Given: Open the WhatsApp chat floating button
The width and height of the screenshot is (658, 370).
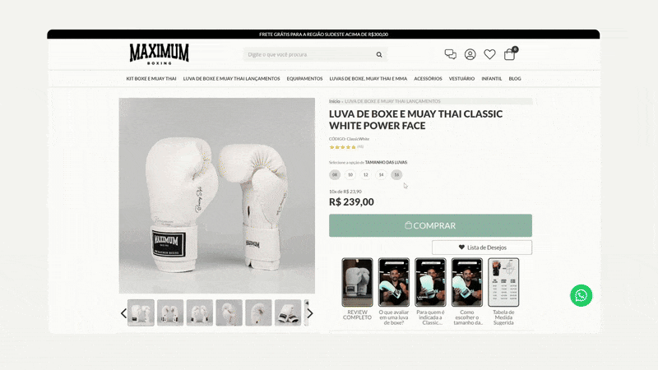Looking at the screenshot, I should click(x=581, y=295).
